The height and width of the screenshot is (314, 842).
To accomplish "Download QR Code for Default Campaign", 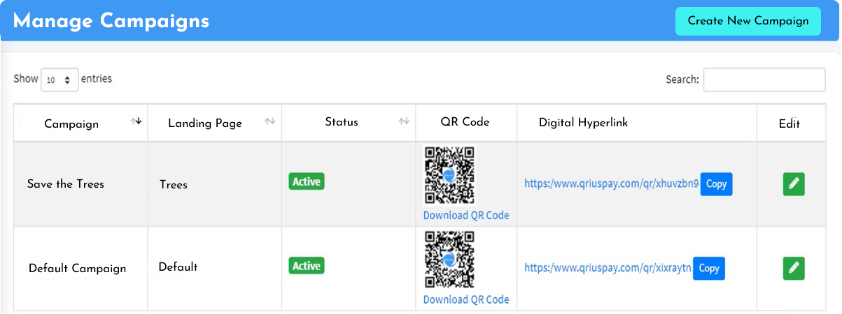I will 466,299.
